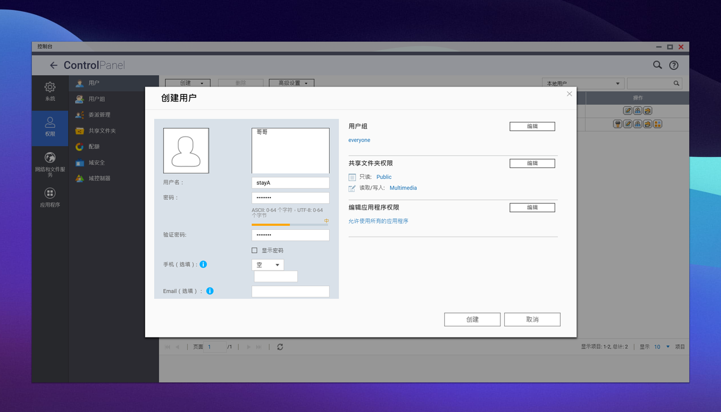
Task: Click 编辑 next to 用户组
Action: click(x=532, y=127)
